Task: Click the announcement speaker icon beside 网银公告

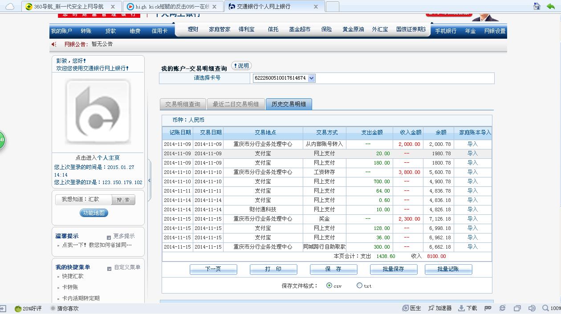Action: [x=54, y=44]
